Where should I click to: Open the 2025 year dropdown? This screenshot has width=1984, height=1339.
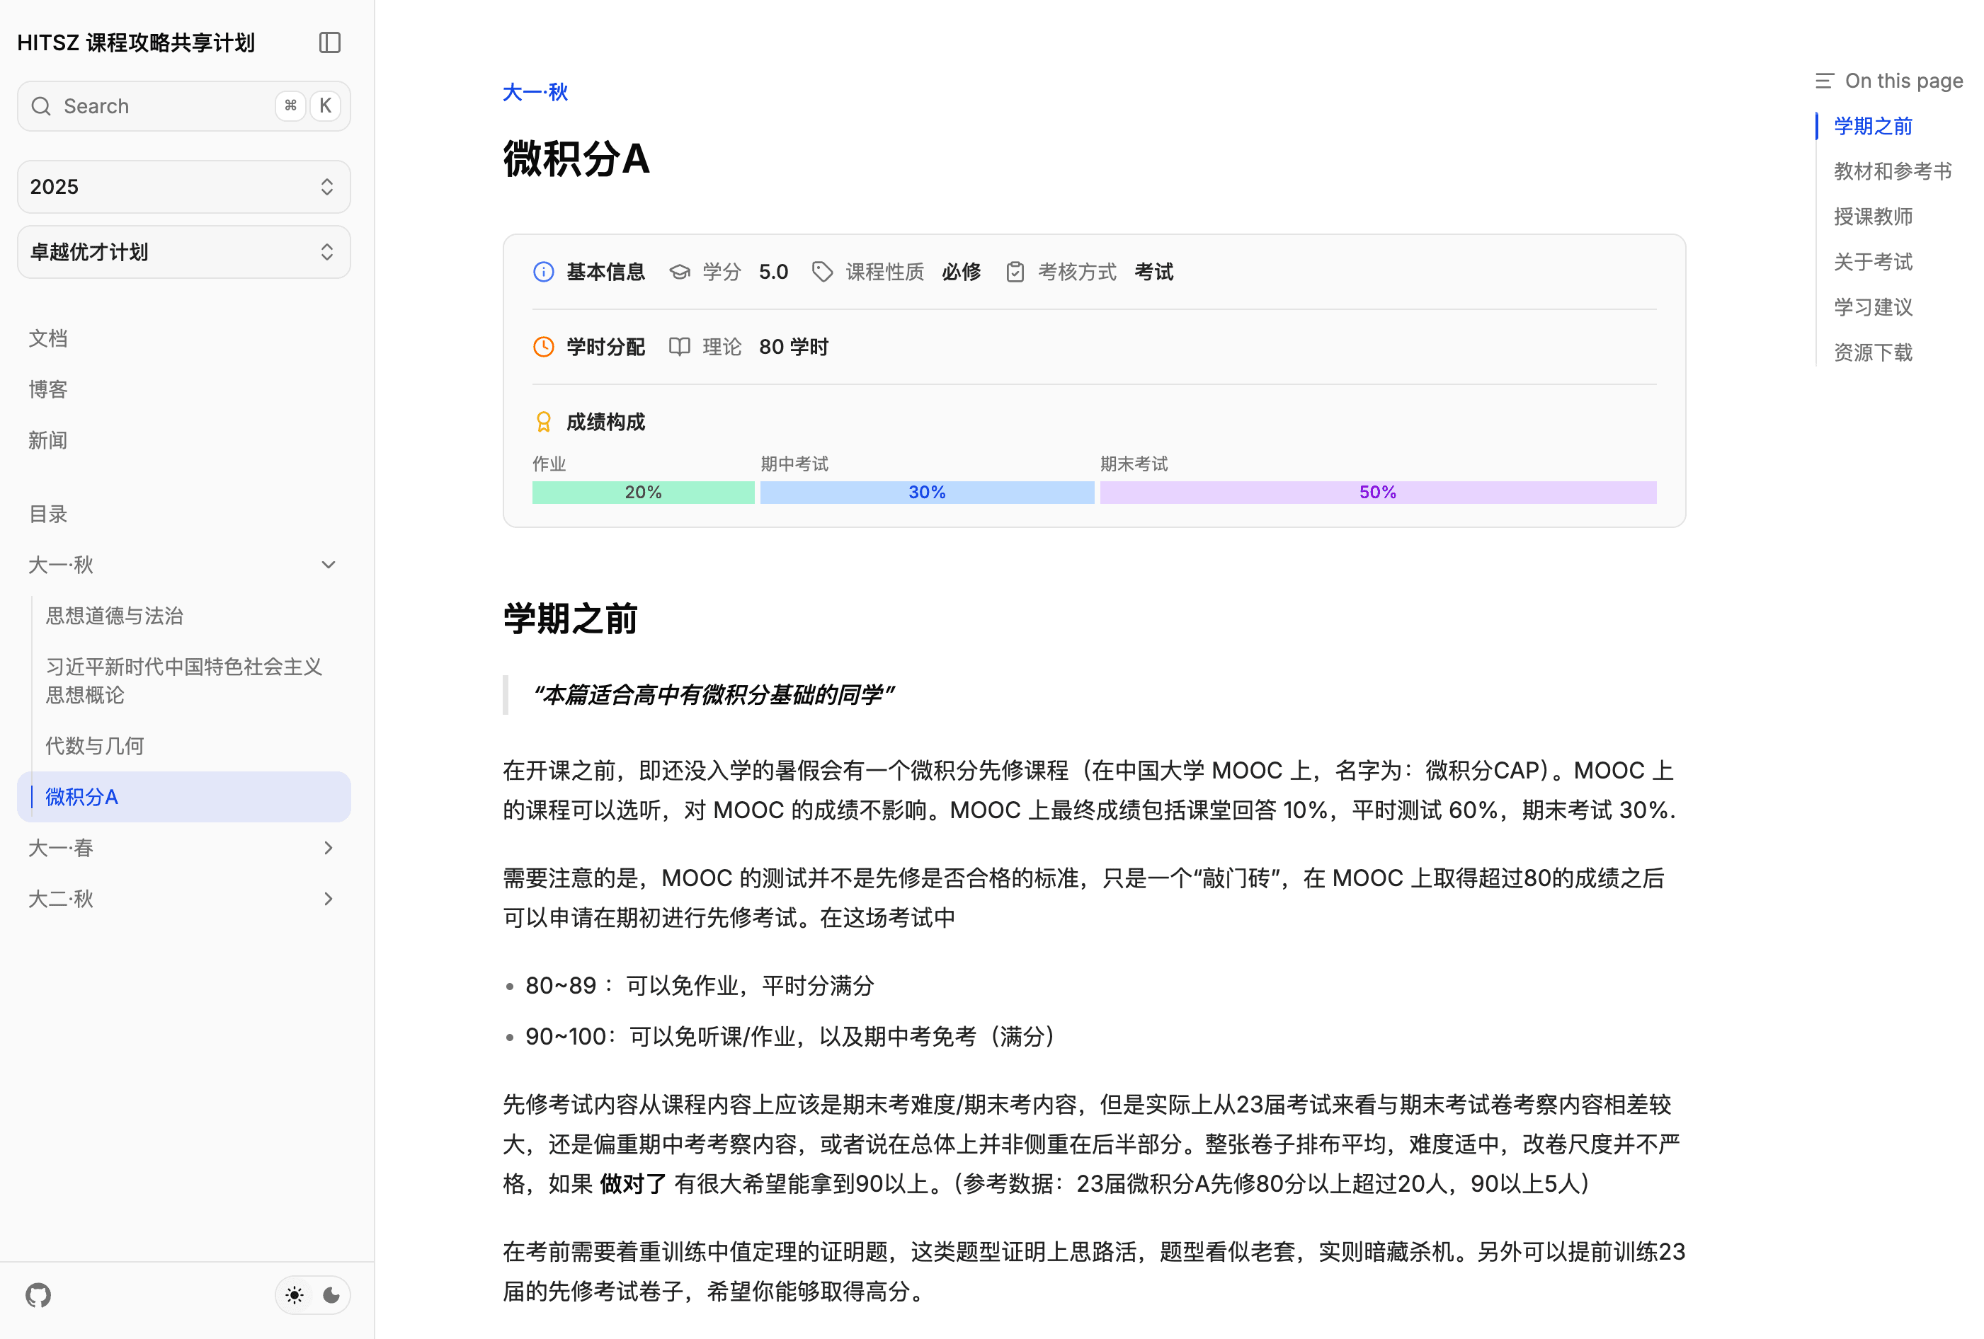184,187
